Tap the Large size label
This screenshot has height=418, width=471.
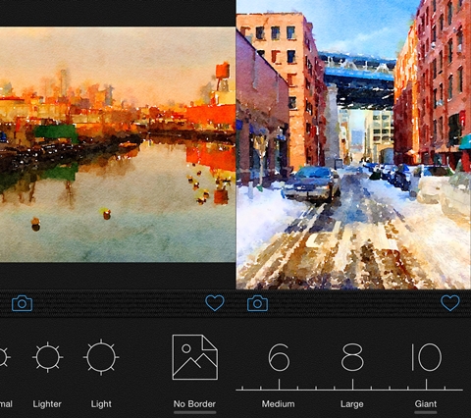pyautogui.click(x=352, y=404)
